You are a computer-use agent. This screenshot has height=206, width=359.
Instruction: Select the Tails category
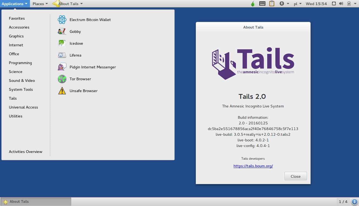[x=13, y=98]
